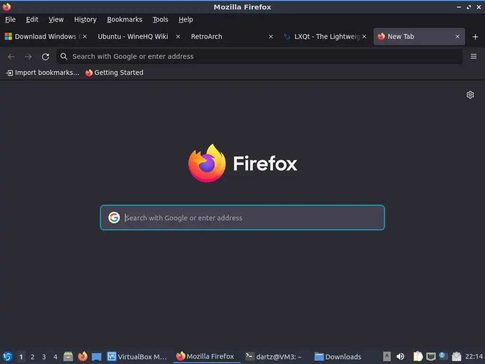Focus the Google search box on page
Image resolution: width=485 pixels, height=364 pixels.
[x=242, y=218]
